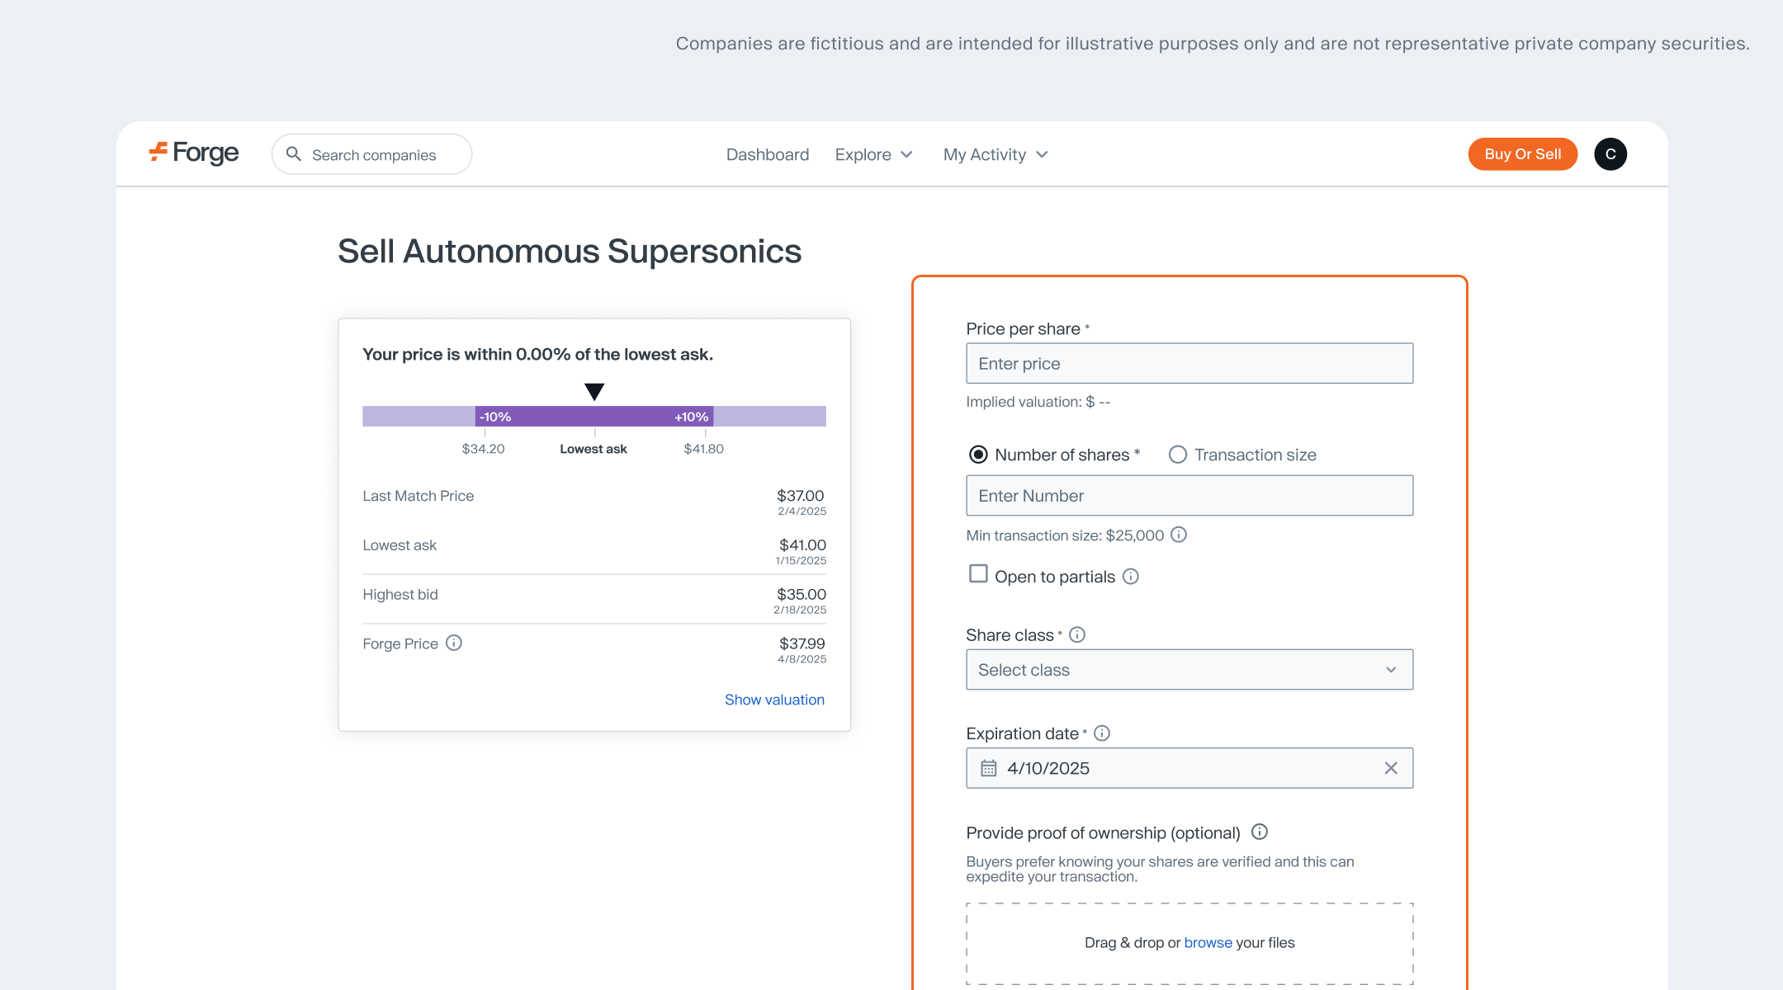This screenshot has height=990, width=1783.
Task: Go to Dashboard
Action: click(768, 154)
